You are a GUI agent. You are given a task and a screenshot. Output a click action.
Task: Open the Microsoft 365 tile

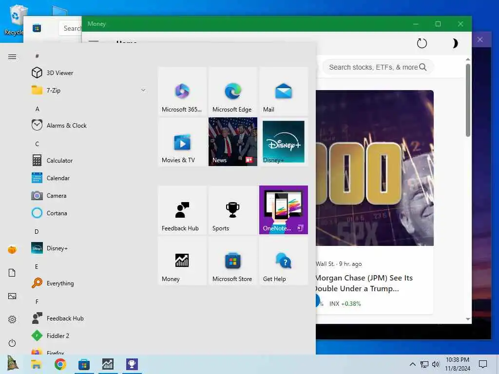182,91
